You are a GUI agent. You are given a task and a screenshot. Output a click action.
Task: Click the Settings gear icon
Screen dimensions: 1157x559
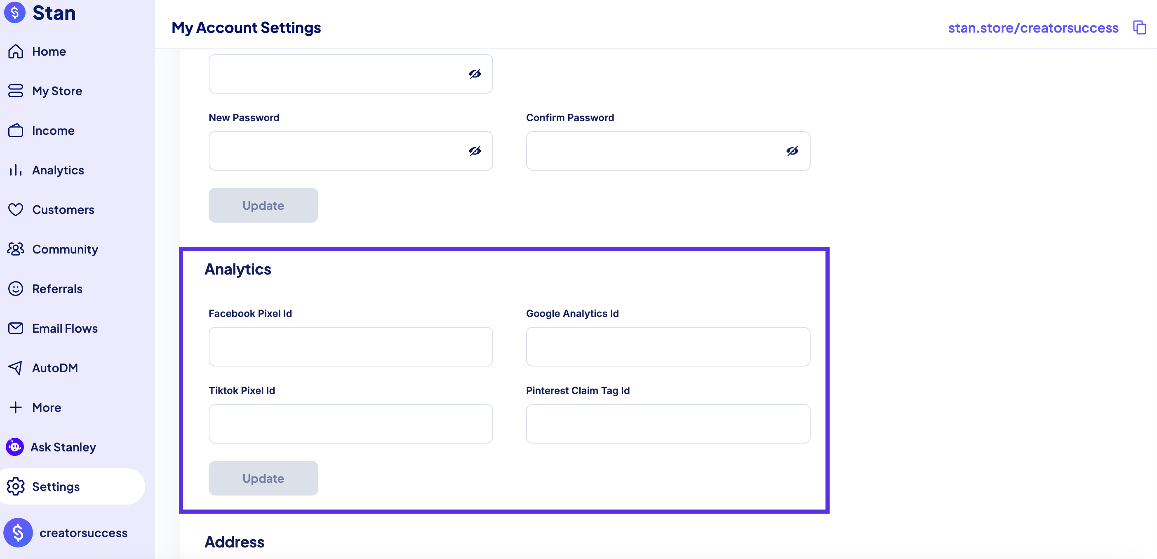point(16,486)
